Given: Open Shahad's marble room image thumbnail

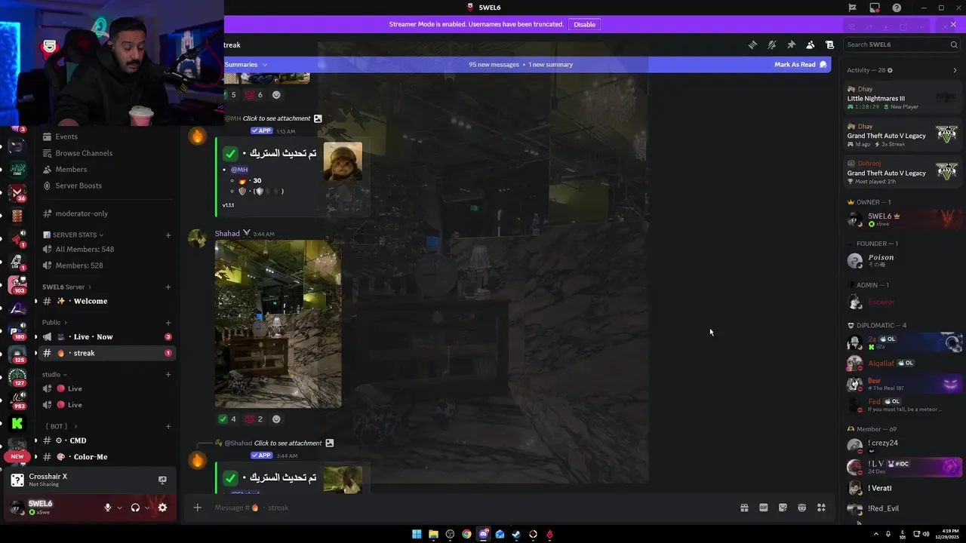Looking at the screenshot, I should (x=278, y=324).
